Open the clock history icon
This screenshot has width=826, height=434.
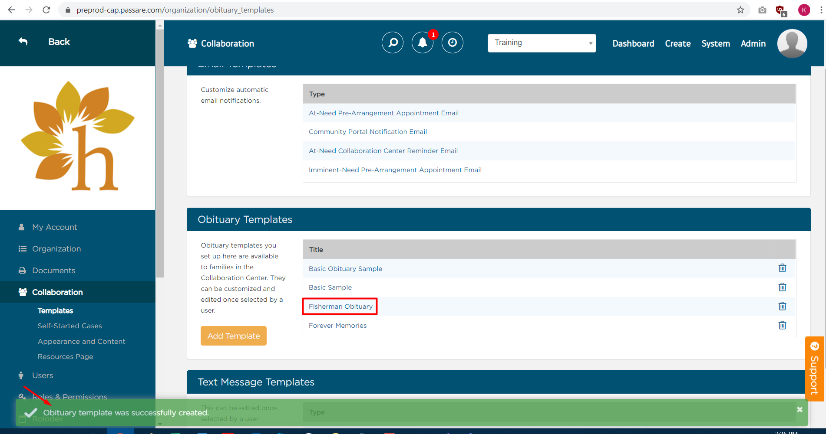point(453,42)
